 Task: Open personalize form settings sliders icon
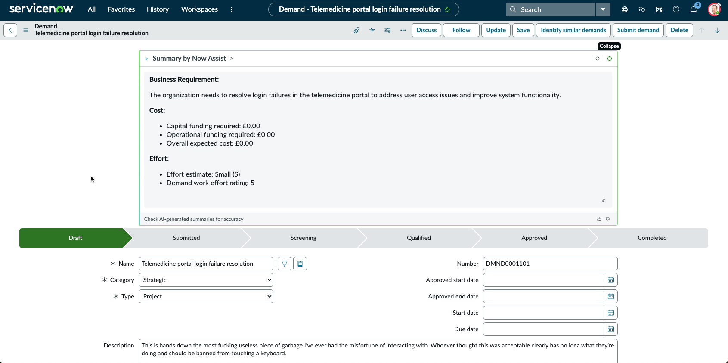(387, 30)
